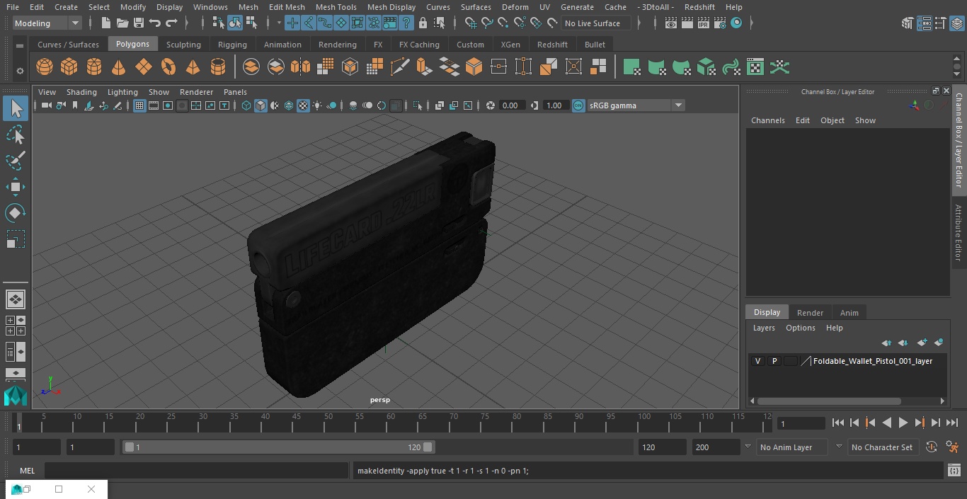The image size is (967, 499).
Task: Toggle viewport grid display
Action: [x=139, y=105]
